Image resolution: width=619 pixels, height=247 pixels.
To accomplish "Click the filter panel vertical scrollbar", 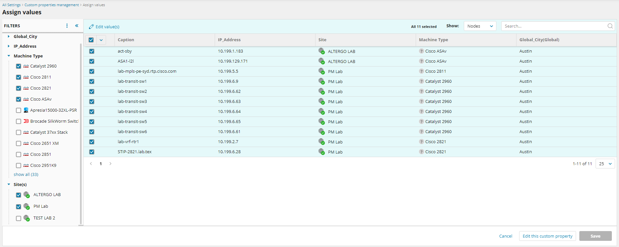I will [x=81, y=133].
